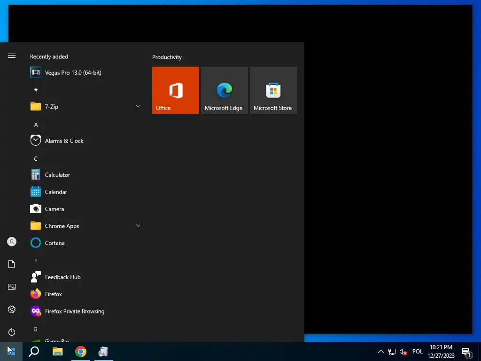Screen dimensions: 481x361
Task: Click the Windows Start button
Action: coord(11,352)
